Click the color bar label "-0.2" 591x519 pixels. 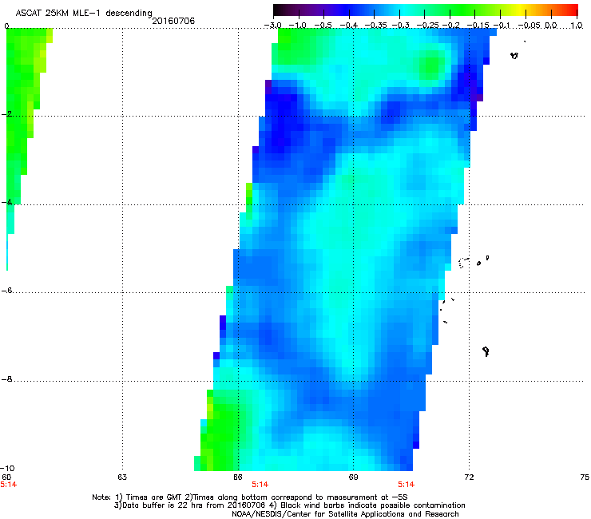click(451, 26)
